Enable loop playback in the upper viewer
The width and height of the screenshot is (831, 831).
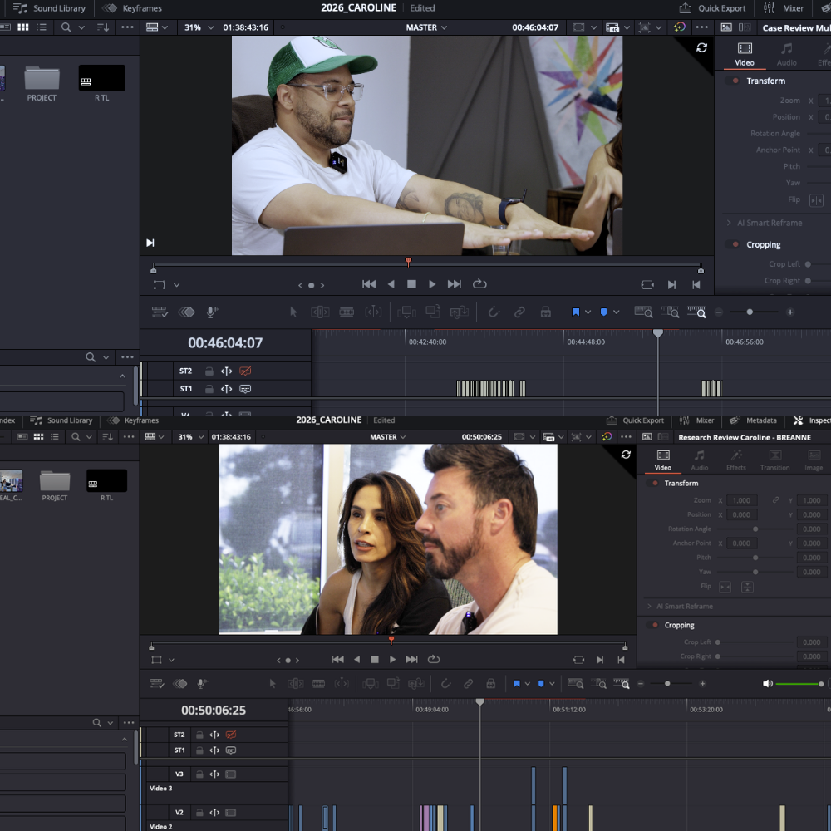coord(479,284)
